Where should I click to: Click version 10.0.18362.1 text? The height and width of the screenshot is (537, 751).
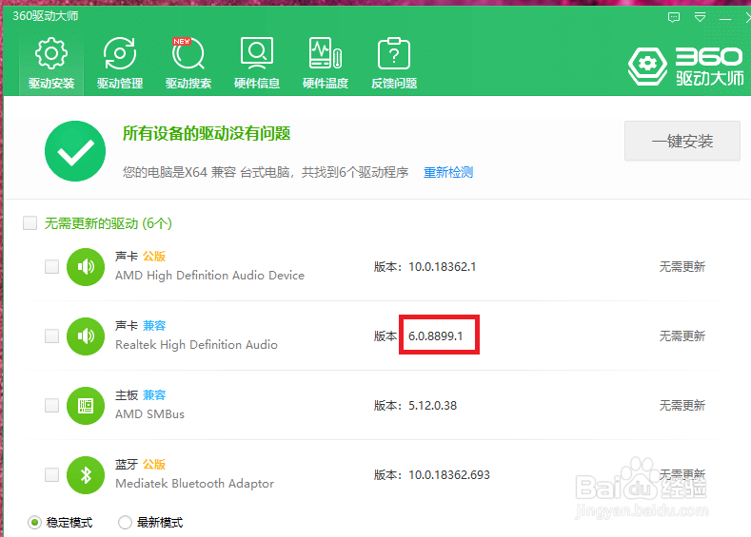(442, 267)
